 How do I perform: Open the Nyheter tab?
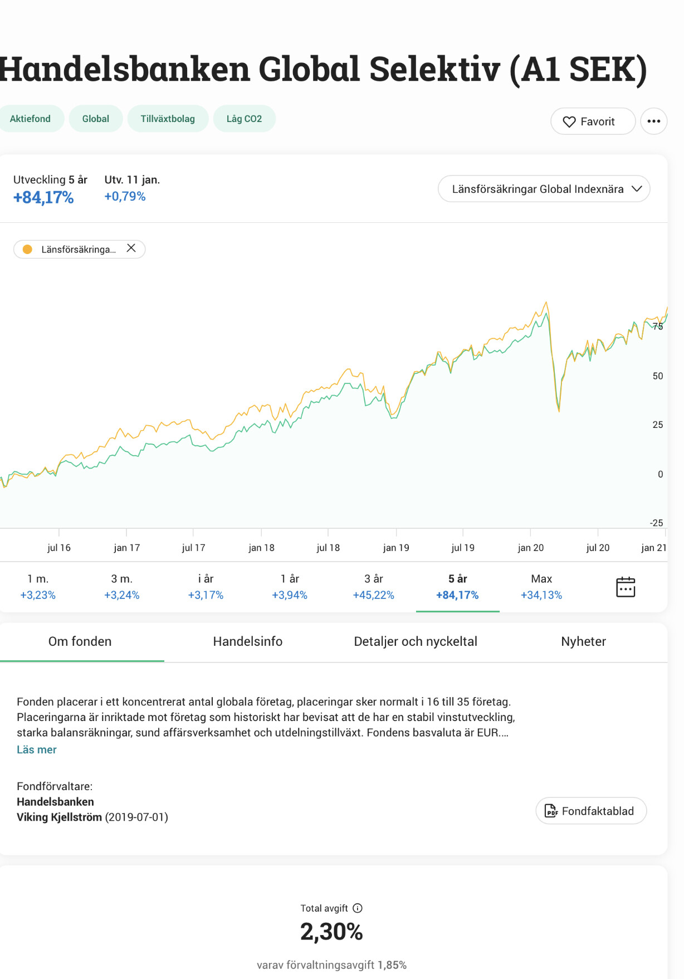583,641
